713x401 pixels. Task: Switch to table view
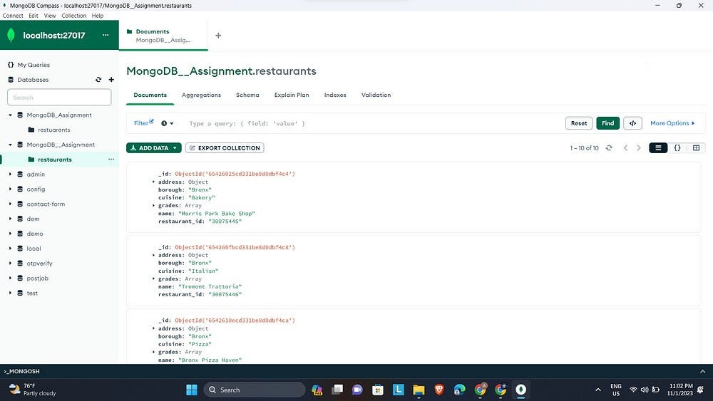[x=696, y=148]
